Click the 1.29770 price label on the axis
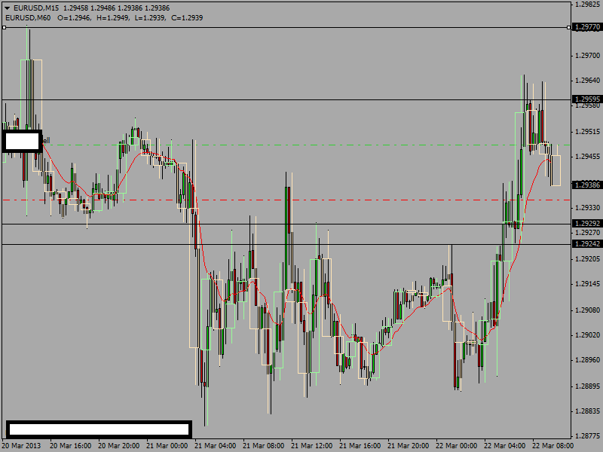The height and width of the screenshot is (452, 603). [587, 27]
